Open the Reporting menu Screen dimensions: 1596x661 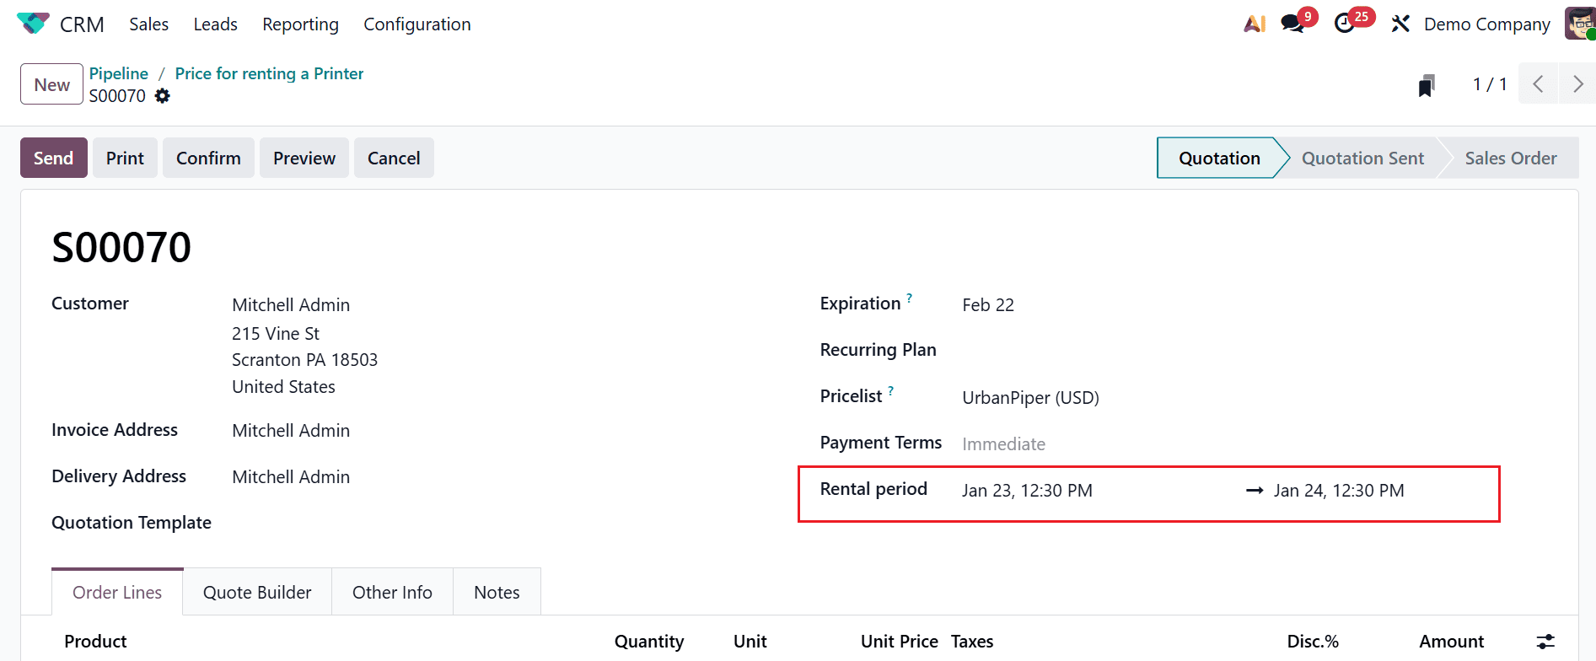pyautogui.click(x=300, y=24)
